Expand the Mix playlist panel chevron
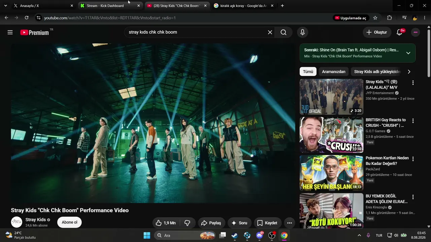 [x=408, y=53]
